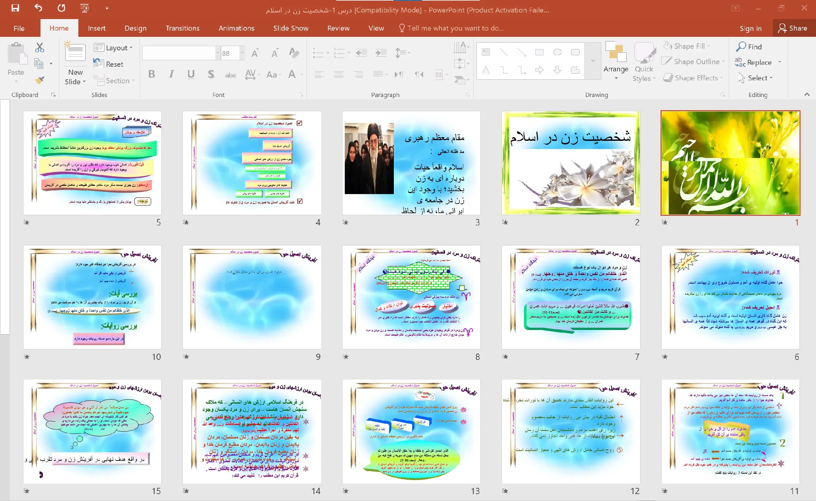816x501 pixels.
Task: Undo the last action
Action: [39, 8]
